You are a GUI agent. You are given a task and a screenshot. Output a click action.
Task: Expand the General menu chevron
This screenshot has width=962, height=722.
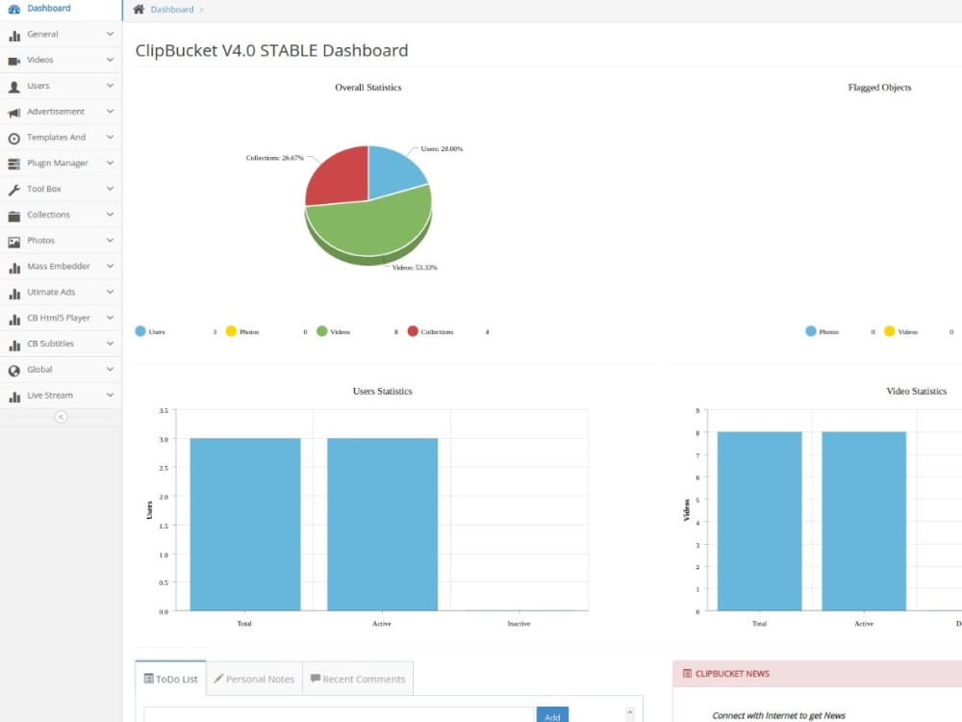[110, 34]
